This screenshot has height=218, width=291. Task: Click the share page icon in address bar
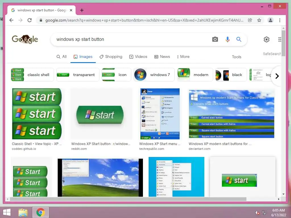(250, 20)
